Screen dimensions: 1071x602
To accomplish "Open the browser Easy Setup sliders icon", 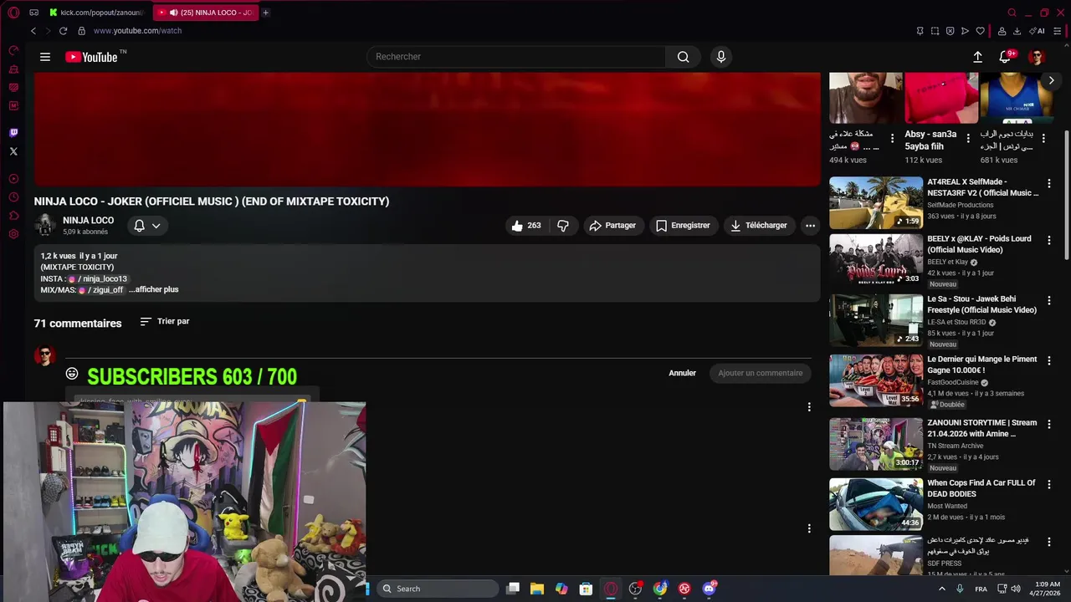I will pos(1058,31).
